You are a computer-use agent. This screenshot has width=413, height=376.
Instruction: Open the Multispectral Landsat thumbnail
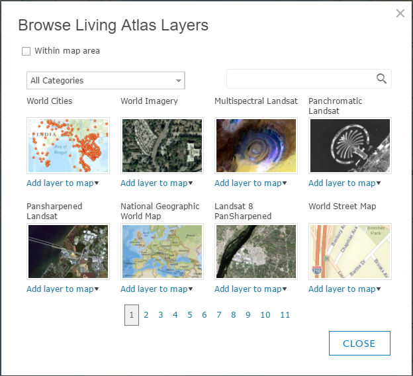tap(256, 146)
